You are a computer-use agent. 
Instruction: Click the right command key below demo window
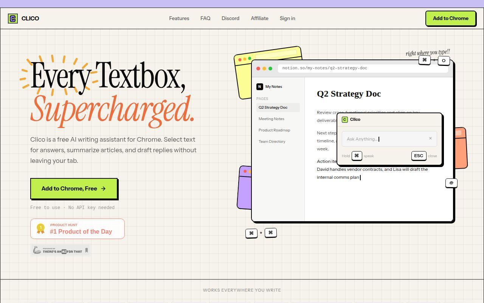[270, 233]
